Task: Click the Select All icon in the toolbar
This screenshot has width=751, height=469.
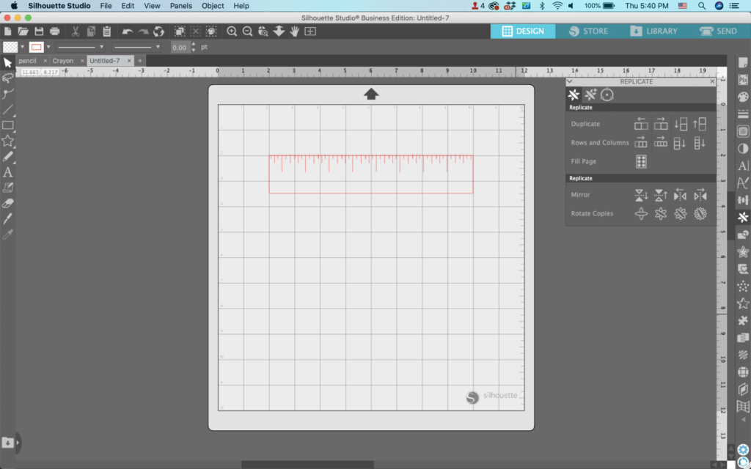Action: (x=180, y=32)
